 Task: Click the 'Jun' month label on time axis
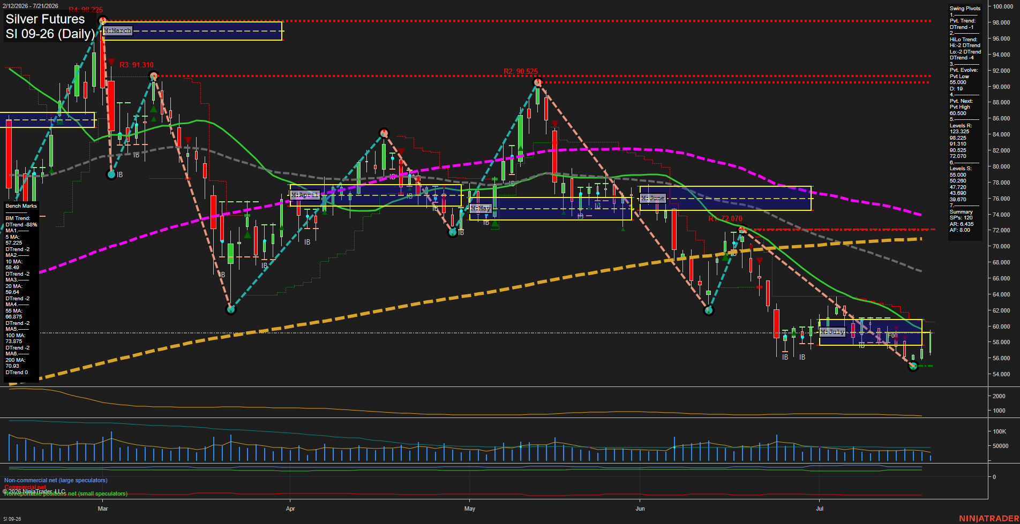point(640,508)
